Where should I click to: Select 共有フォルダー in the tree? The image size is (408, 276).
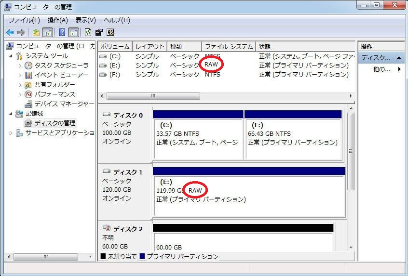[x=54, y=84]
